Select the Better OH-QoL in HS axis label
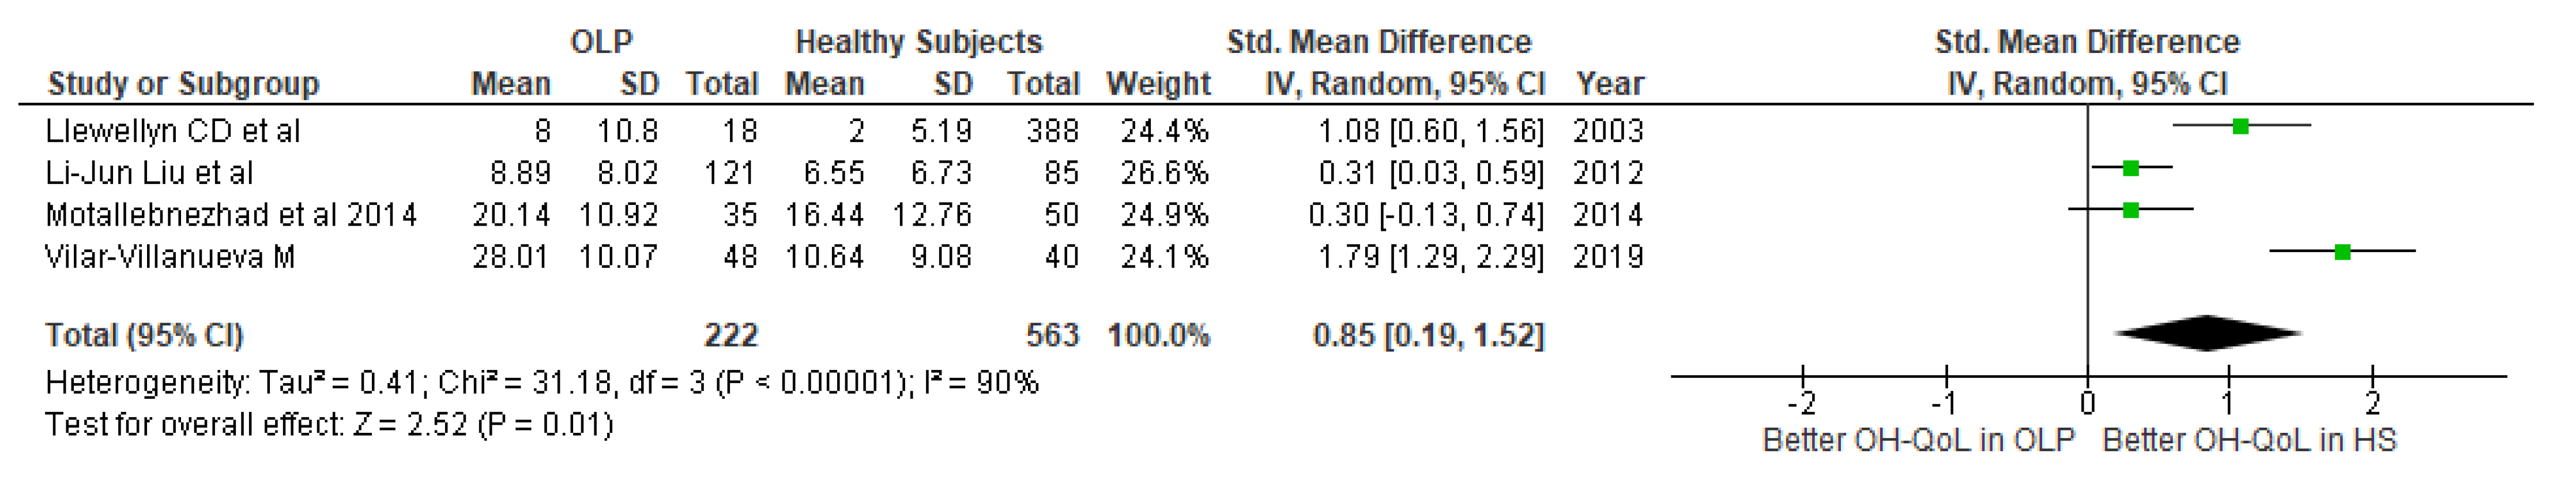2576x483 pixels. pos(2249,440)
